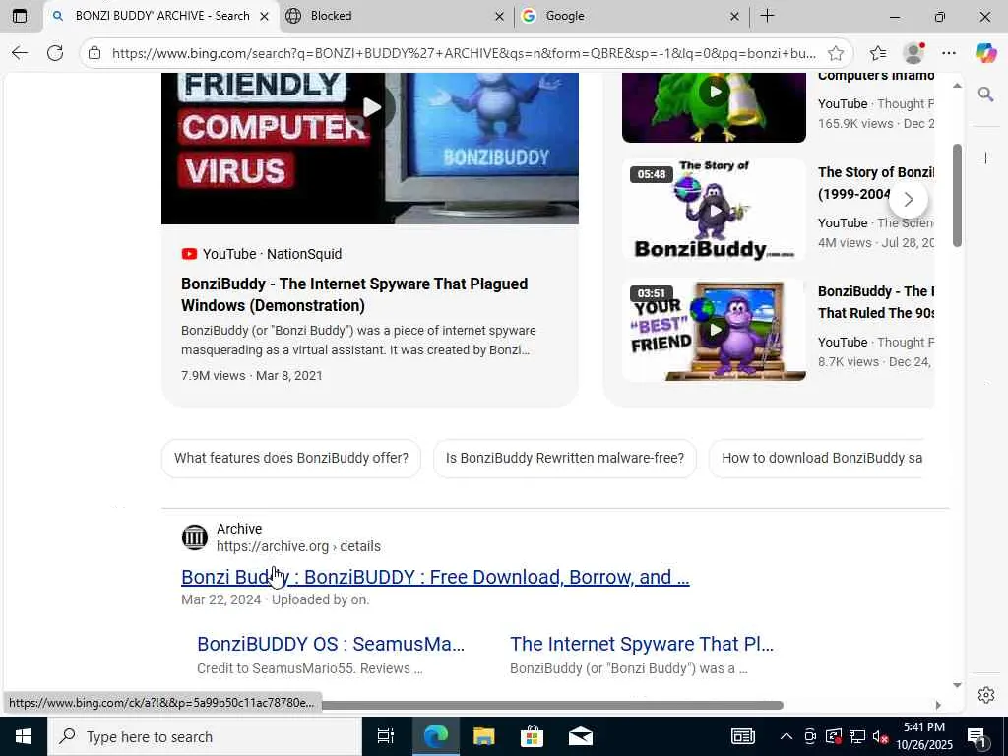
Task: Open a new tab with plus button
Action: click(x=768, y=16)
